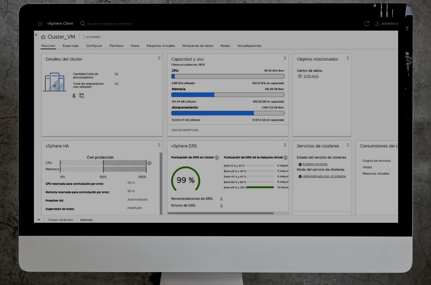Open the Estado correcto link

click(x=315, y=164)
